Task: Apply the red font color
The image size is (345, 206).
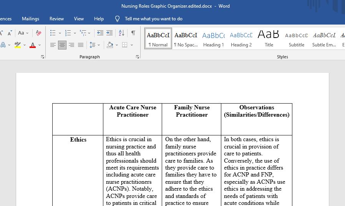Action: click(x=33, y=45)
